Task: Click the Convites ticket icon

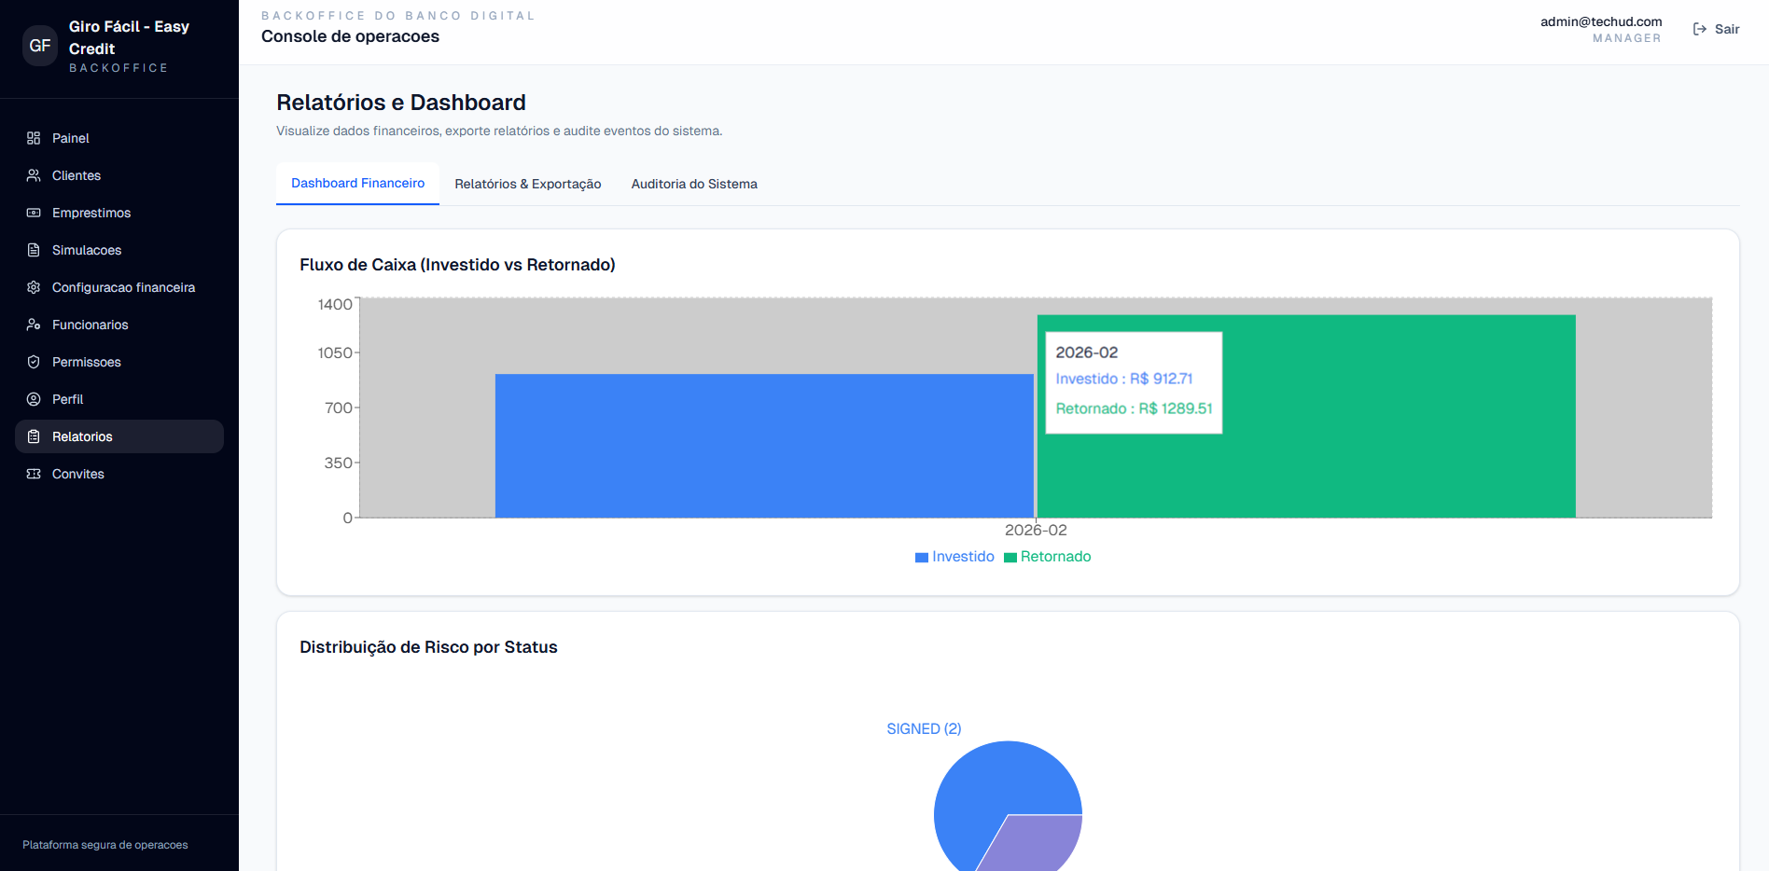Action: [x=34, y=474]
